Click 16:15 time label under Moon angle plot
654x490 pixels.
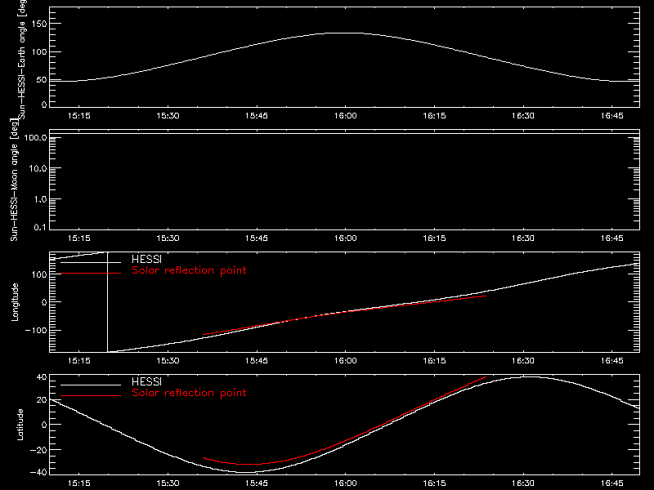pos(434,238)
